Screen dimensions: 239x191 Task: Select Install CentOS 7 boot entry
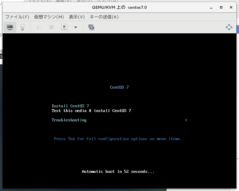point(70,106)
